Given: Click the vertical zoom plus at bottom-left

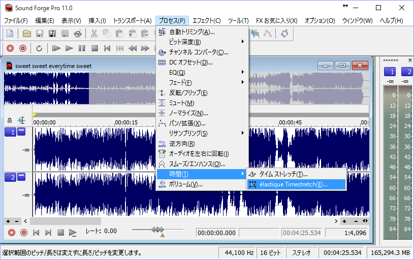Looking at the screenshot, I should point(8,221).
